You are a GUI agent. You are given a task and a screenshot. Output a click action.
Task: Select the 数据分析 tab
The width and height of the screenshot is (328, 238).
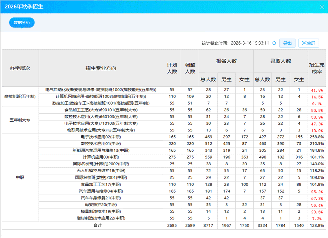point(22,23)
